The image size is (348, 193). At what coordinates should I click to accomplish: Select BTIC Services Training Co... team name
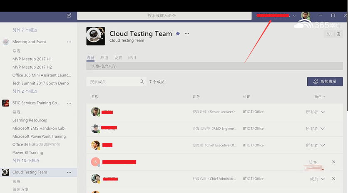click(36, 103)
